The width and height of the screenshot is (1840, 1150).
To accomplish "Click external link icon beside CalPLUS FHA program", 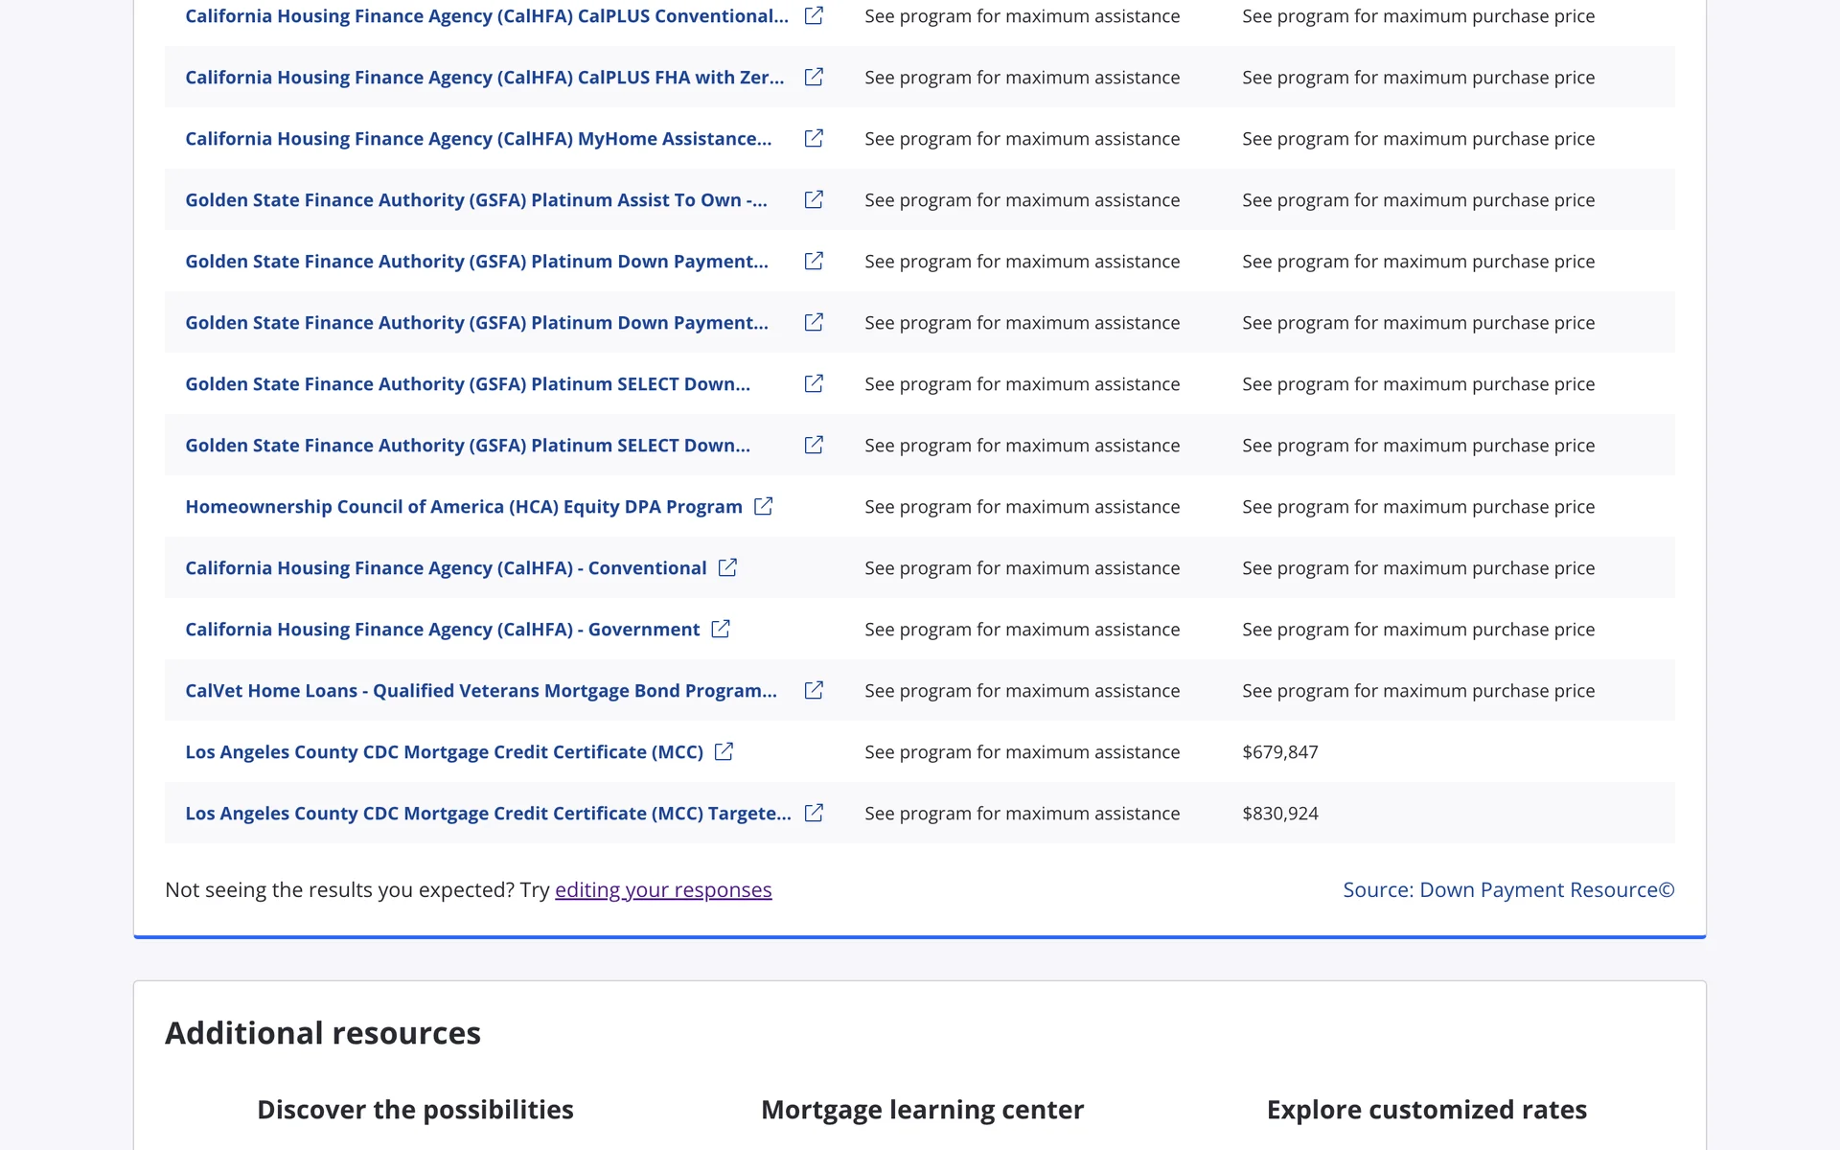I will (814, 77).
